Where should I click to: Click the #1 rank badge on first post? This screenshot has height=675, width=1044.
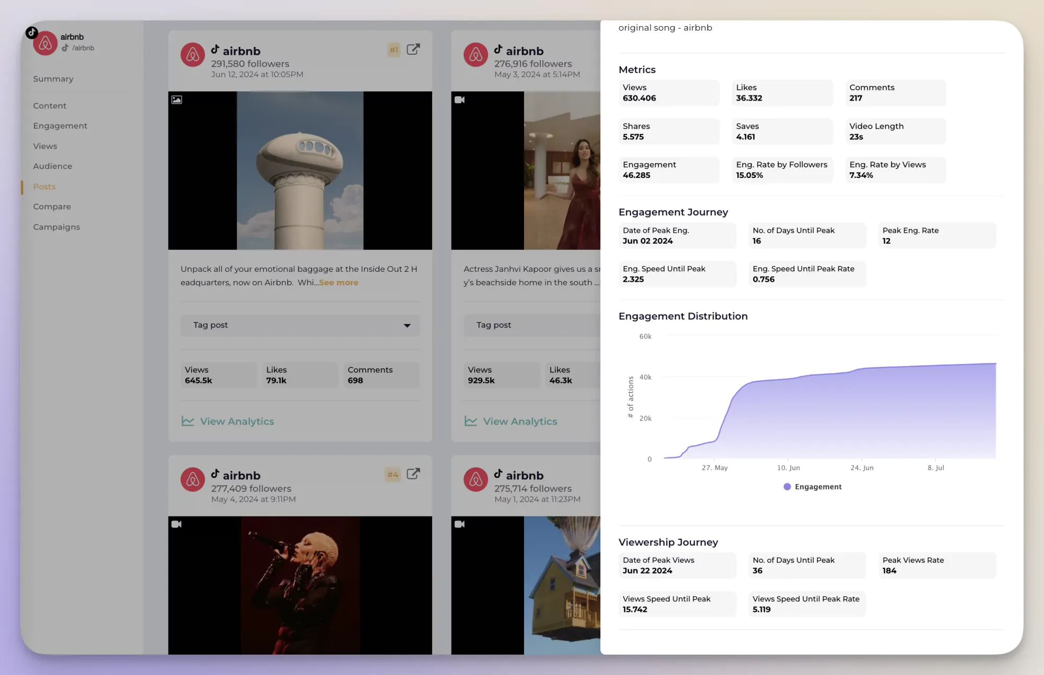coord(394,50)
